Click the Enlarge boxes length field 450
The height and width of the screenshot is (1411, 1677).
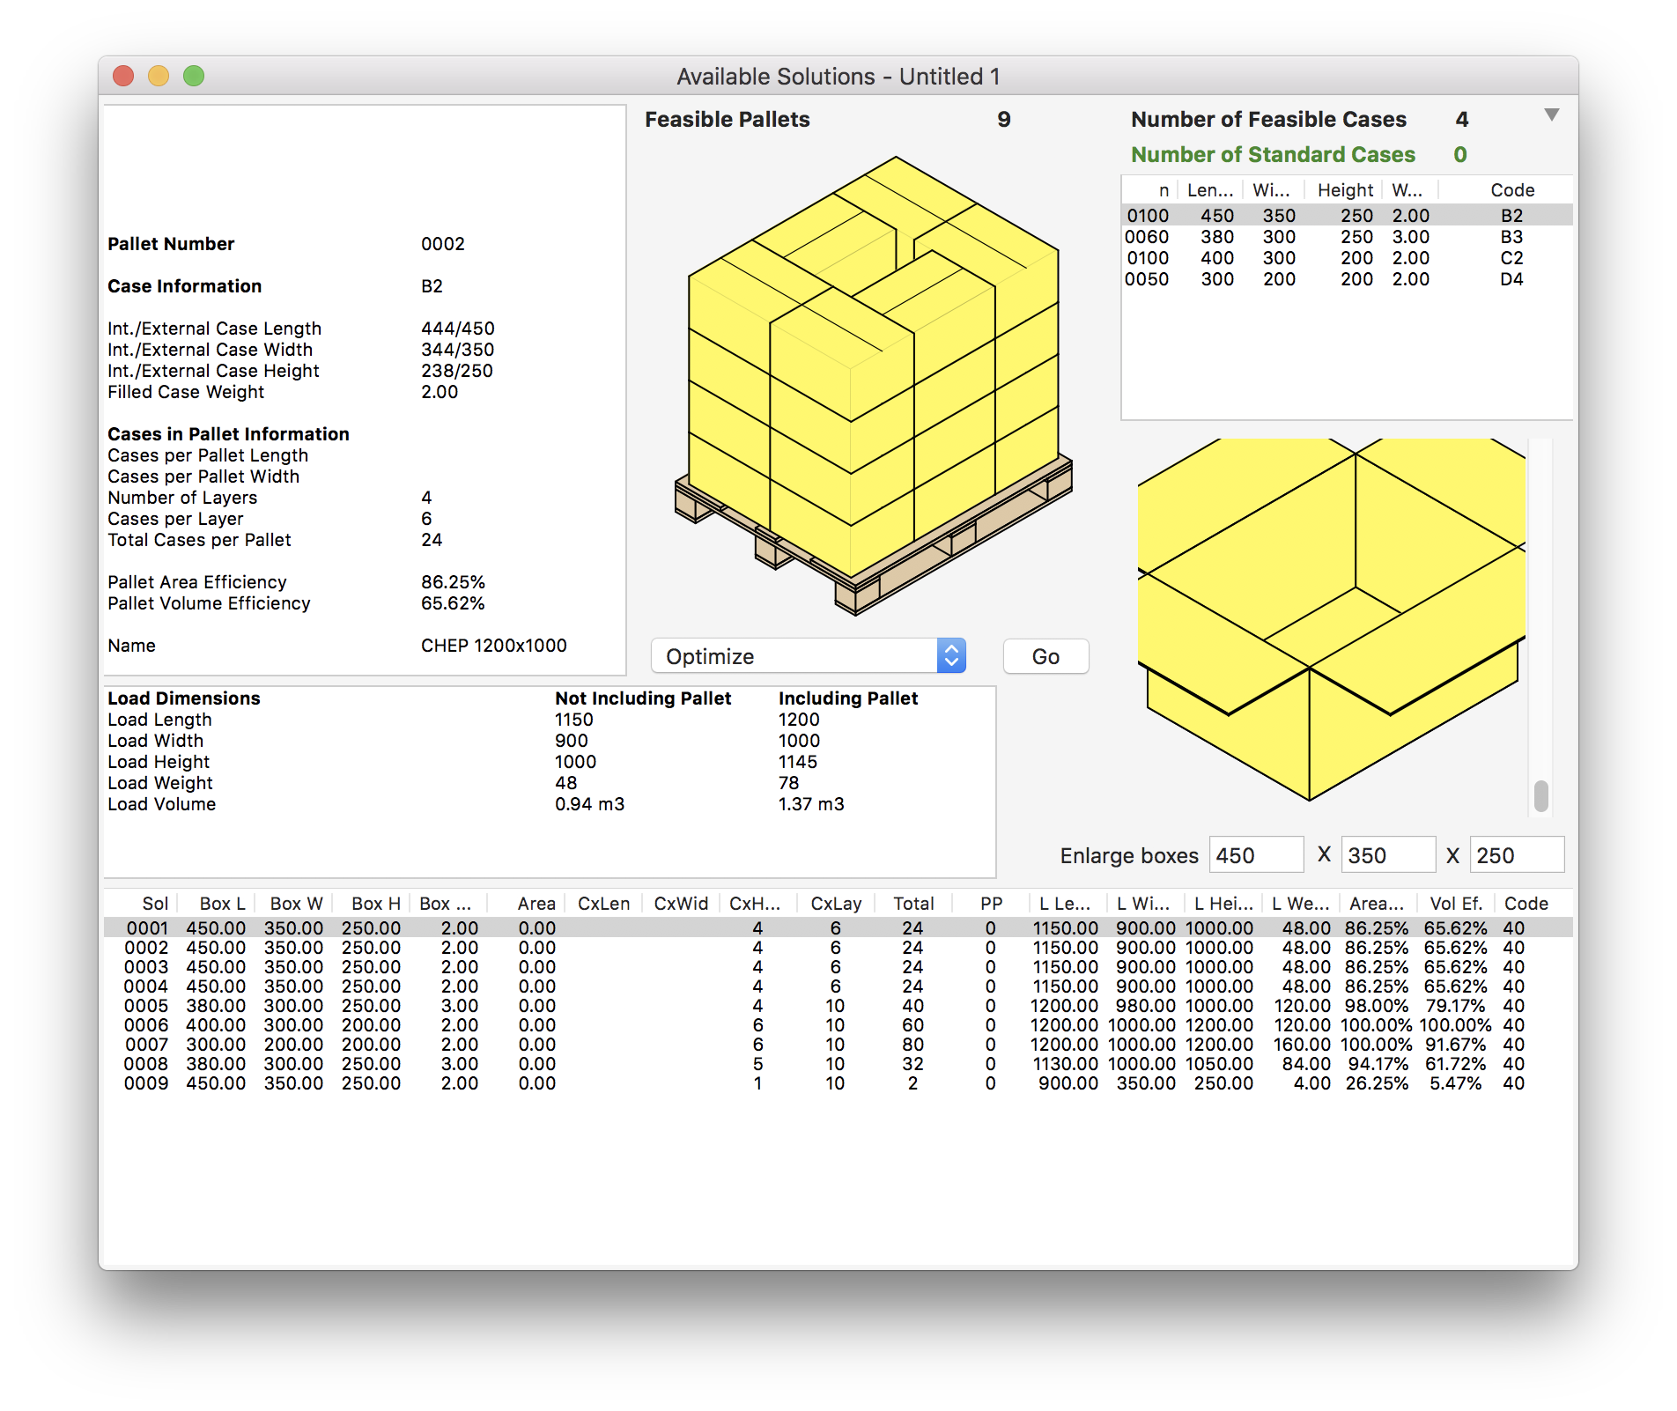pos(1256,855)
